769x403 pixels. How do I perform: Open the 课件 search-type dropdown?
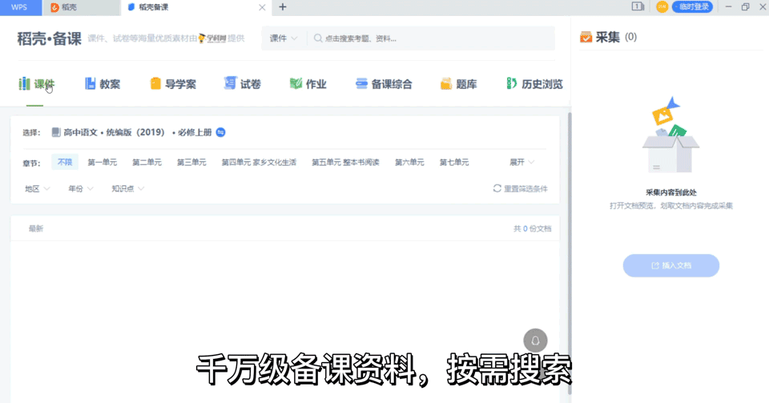coord(284,38)
